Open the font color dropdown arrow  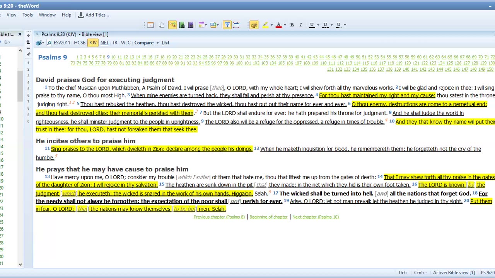click(285, 25)
